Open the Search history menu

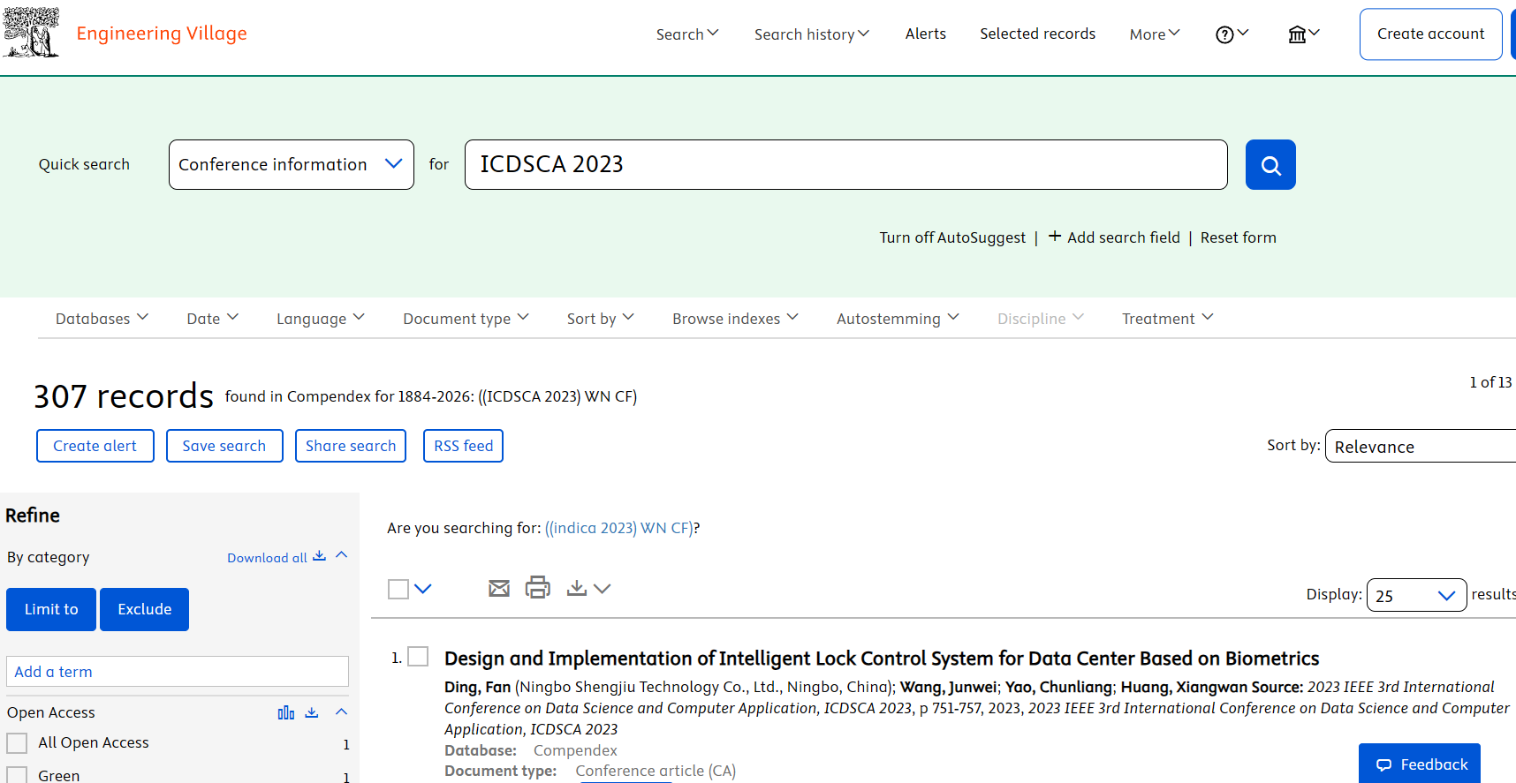click(x=811, y=34)
